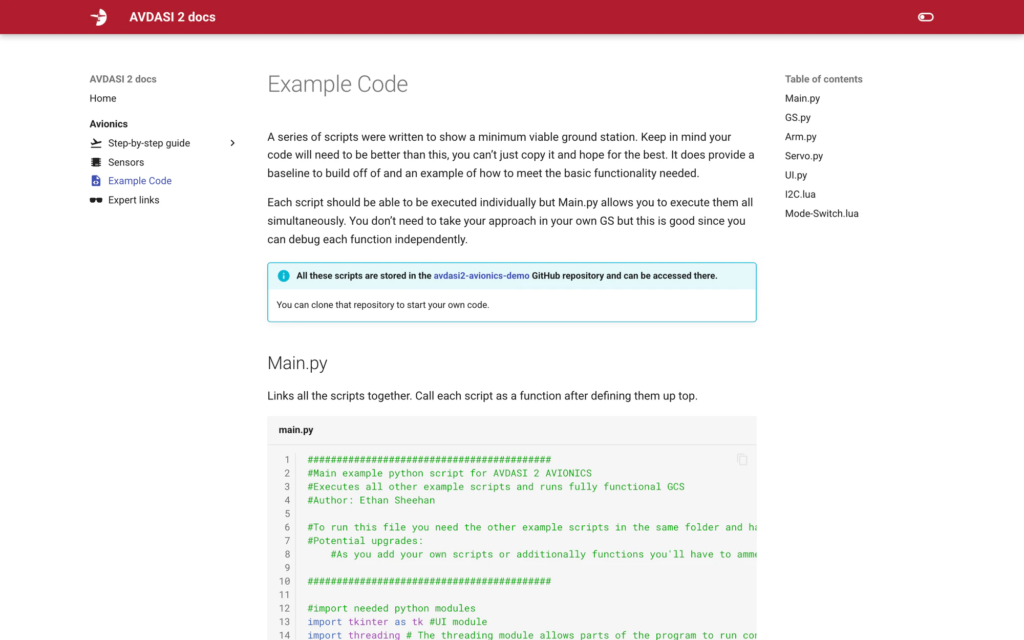The width and height of the screenshot is (1024, 640).
Task: Copy main.py code to clipboard
Action: [742, 459]
